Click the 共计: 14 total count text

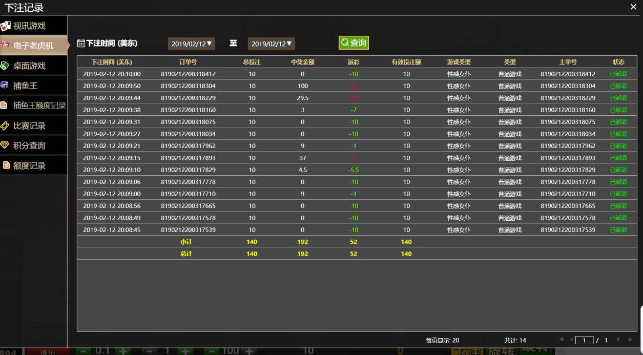(515, 340)
